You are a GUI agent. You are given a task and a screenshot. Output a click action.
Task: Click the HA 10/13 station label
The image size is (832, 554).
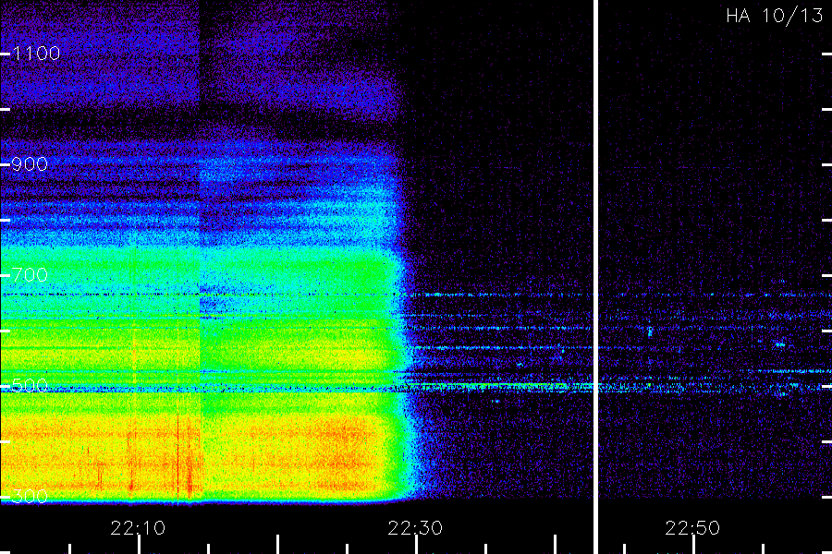tap(774, 16)
